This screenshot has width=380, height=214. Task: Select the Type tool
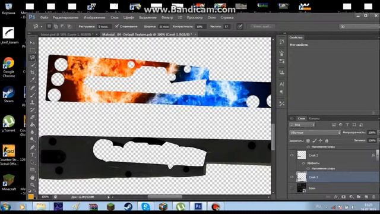(32, 155)
